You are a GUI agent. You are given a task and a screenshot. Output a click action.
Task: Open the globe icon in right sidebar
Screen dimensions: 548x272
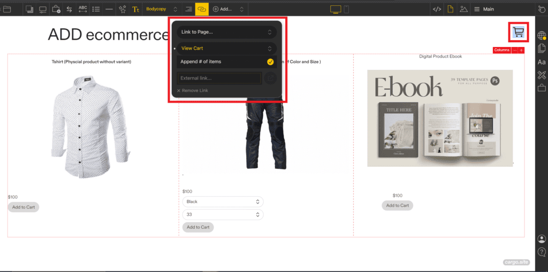(x=542, y=35)
